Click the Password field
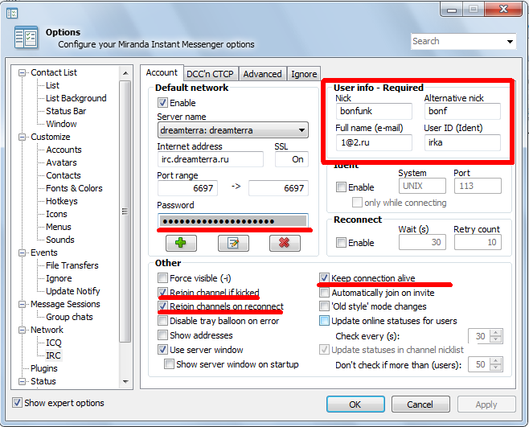This screenshot has width=529, height=427. pyautogui.click(x=233, y=221)
